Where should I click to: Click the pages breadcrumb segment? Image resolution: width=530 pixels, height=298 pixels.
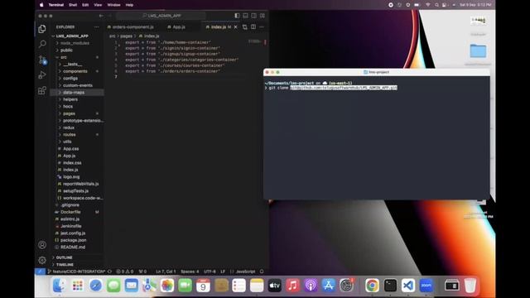tap(126, 36)
